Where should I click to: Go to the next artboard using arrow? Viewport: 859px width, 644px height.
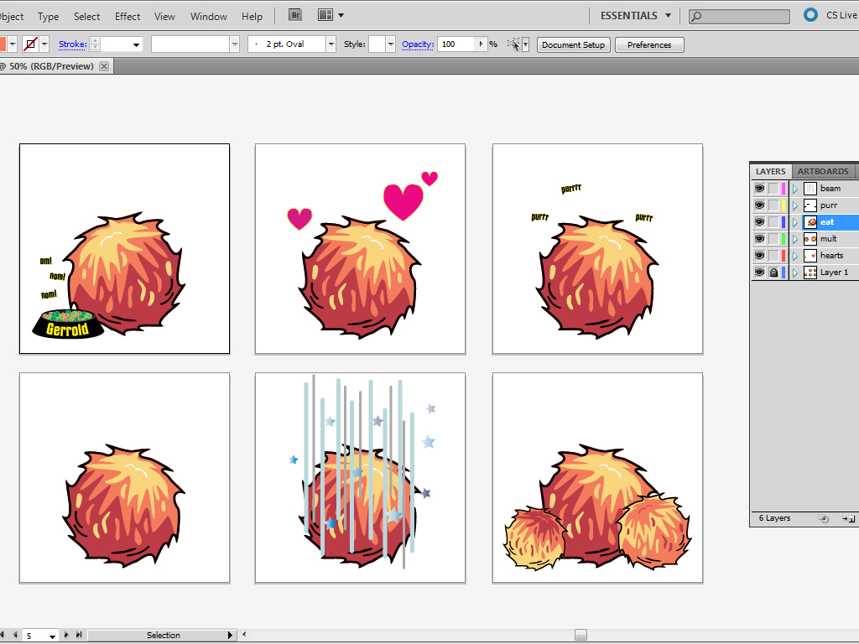67,635
